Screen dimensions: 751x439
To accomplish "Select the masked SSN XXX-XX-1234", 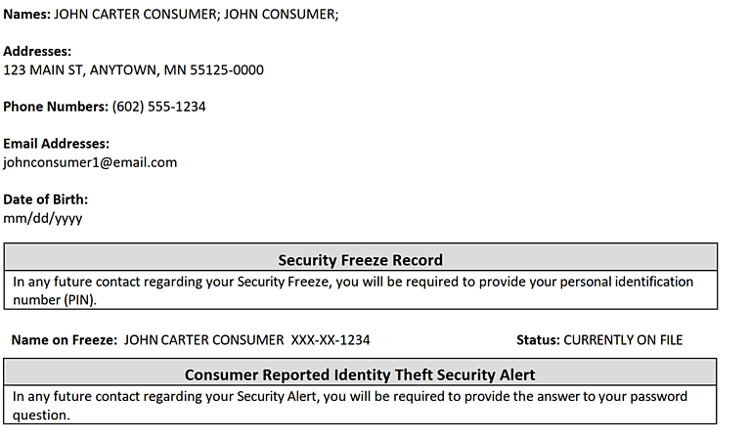I will (331, 340).
